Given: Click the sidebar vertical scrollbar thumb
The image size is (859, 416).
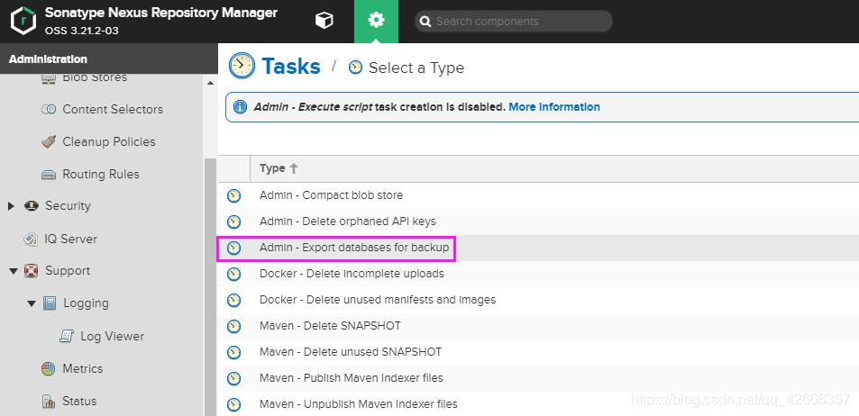Looking at the screenshot, I should point(210,287).
